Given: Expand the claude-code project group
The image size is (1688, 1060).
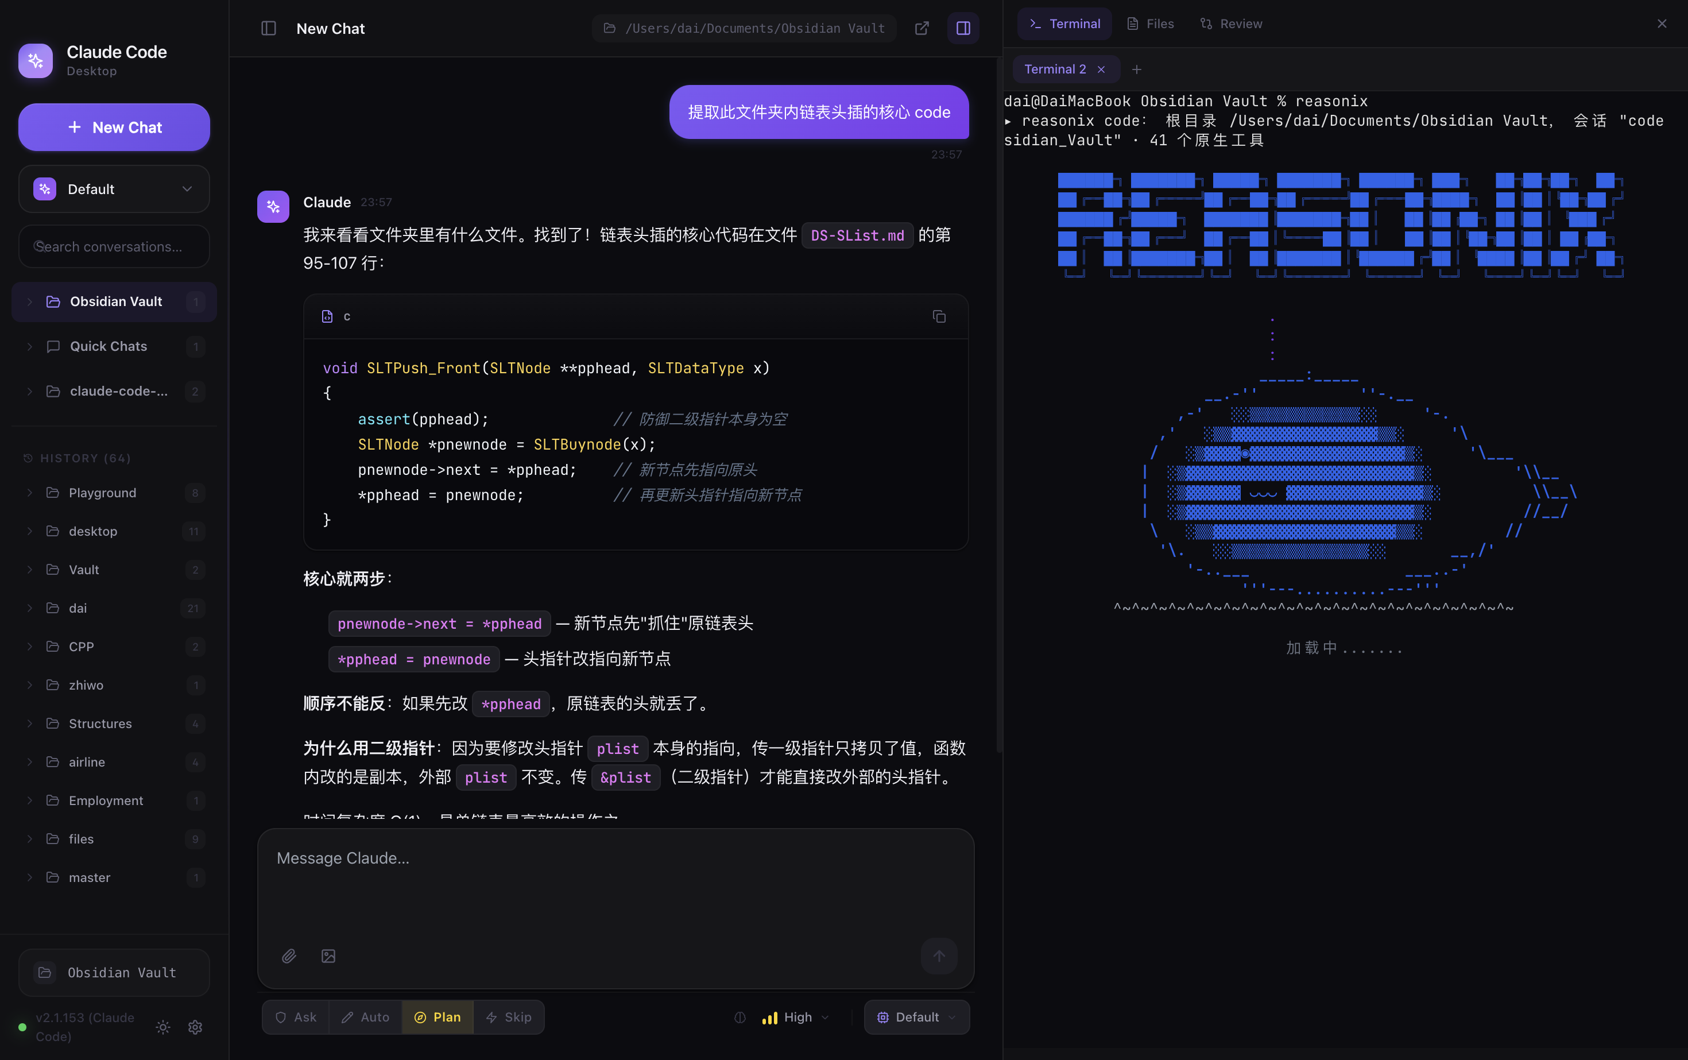Looking at the screenshot, I should pos(29,391).
